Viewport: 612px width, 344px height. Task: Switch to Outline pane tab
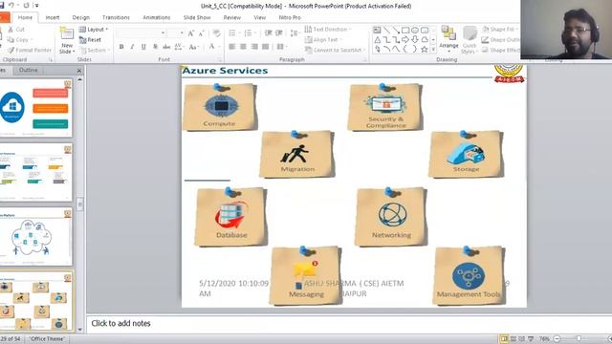pyautogui.click(x=28, y=70)
